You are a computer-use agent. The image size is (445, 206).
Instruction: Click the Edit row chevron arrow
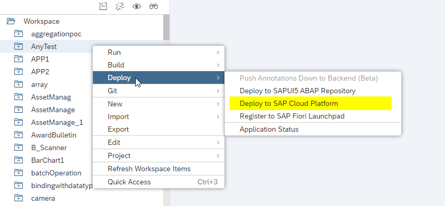point(218,142)
